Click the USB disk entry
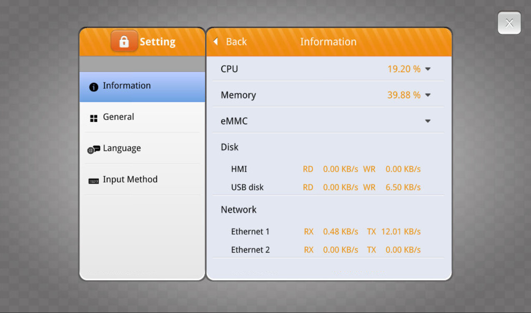Screen dimensions: 531x313 248,188
